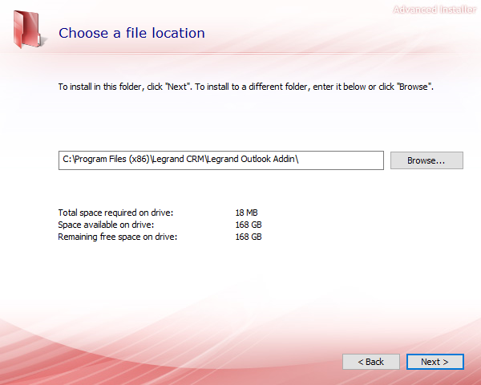
Task: Click the "Total space required on drive" label
Action: [x=115, y=213]
